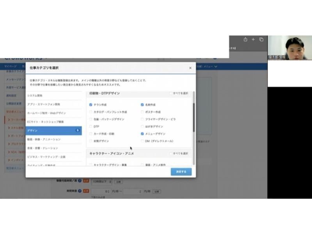This screenshot has width=312, height=234.
Task: Close the 仕事カテゴリを選択 dialog
Action: 190,68
